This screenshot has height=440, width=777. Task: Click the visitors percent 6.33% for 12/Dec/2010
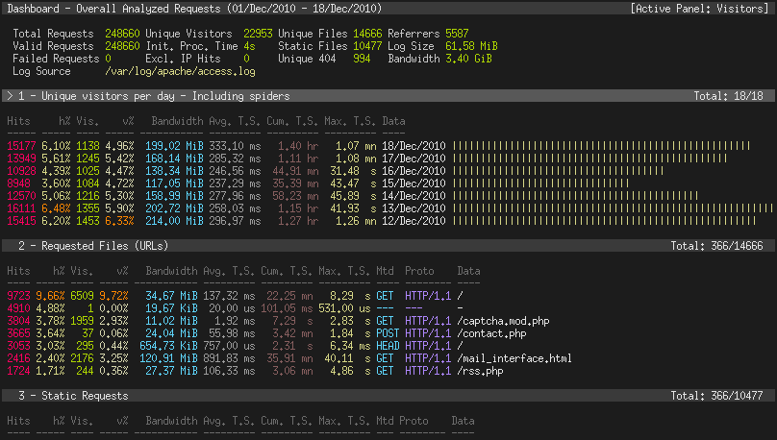pos(119,221)
